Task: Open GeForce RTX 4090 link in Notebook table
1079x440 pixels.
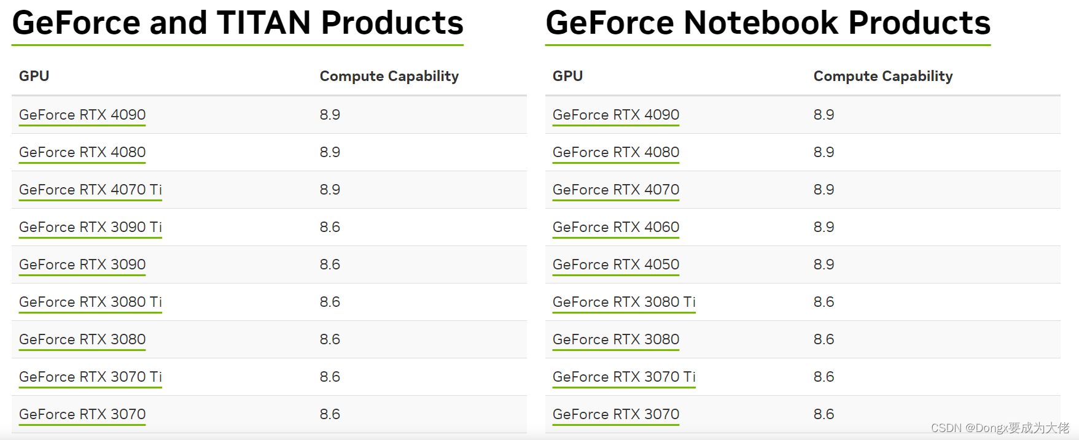Action: pyautogui.click(x=616, y=115)
